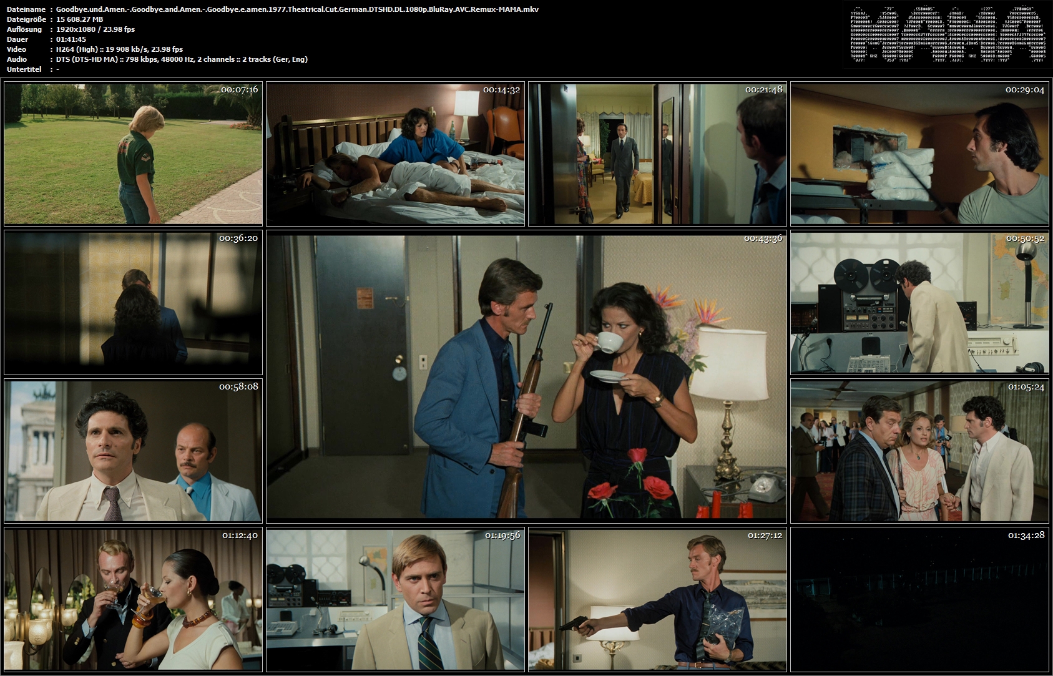Click the Untertitel label
This screenshot has height=676, width=1053.
(24, 69)
